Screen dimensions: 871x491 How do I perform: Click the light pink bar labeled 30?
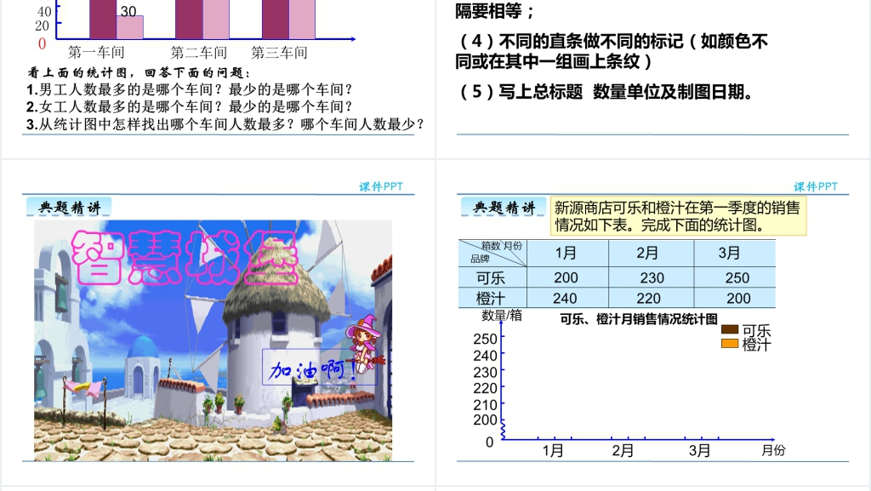(x=130, y=27)
